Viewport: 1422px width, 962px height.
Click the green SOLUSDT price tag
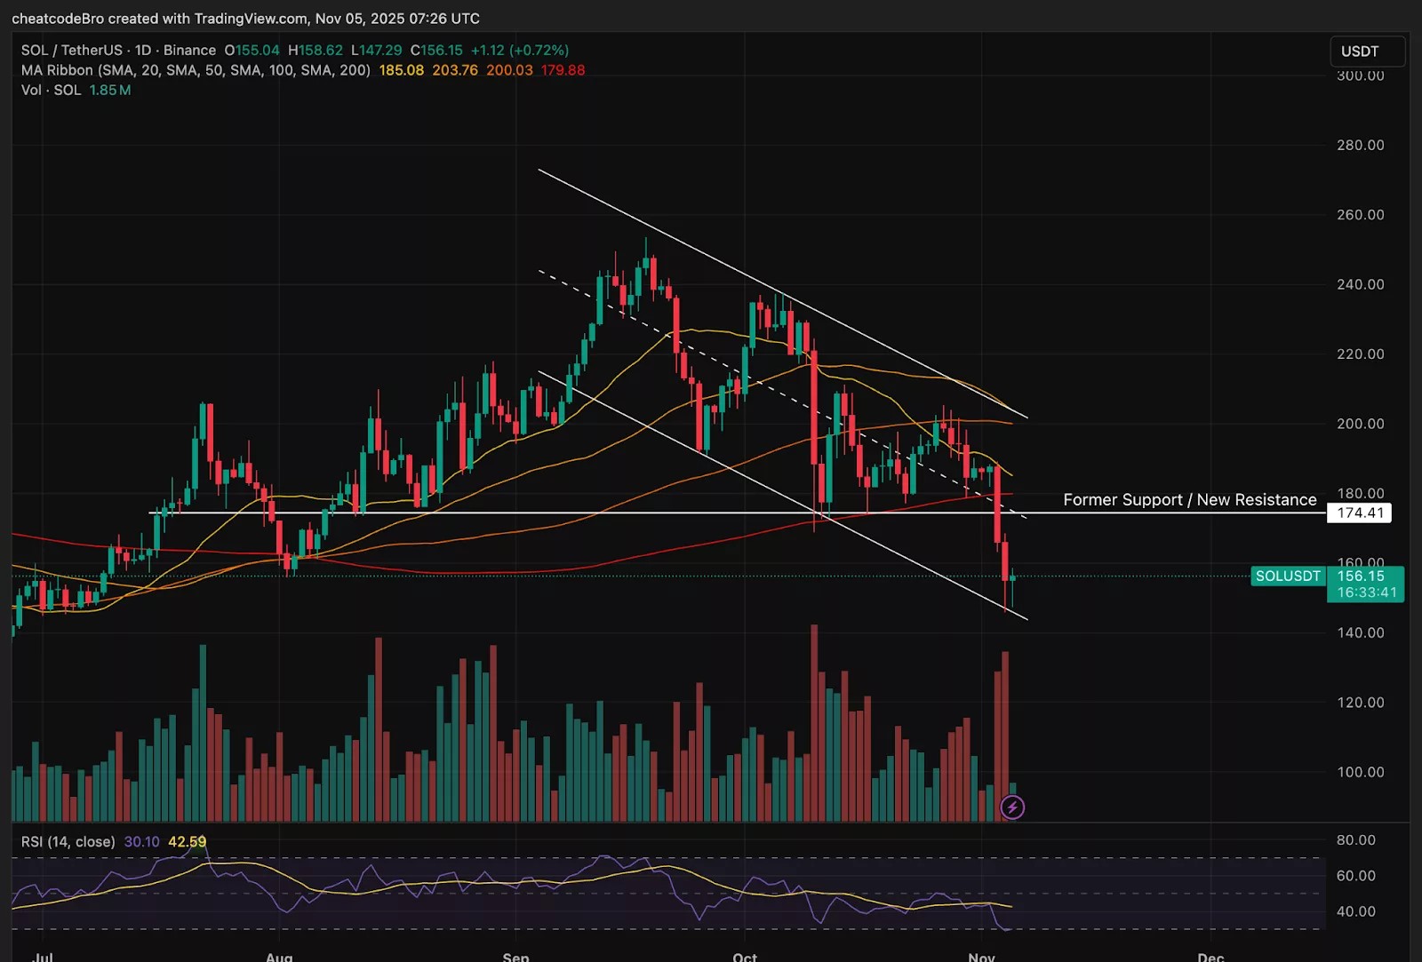(x=1287, y=576)
